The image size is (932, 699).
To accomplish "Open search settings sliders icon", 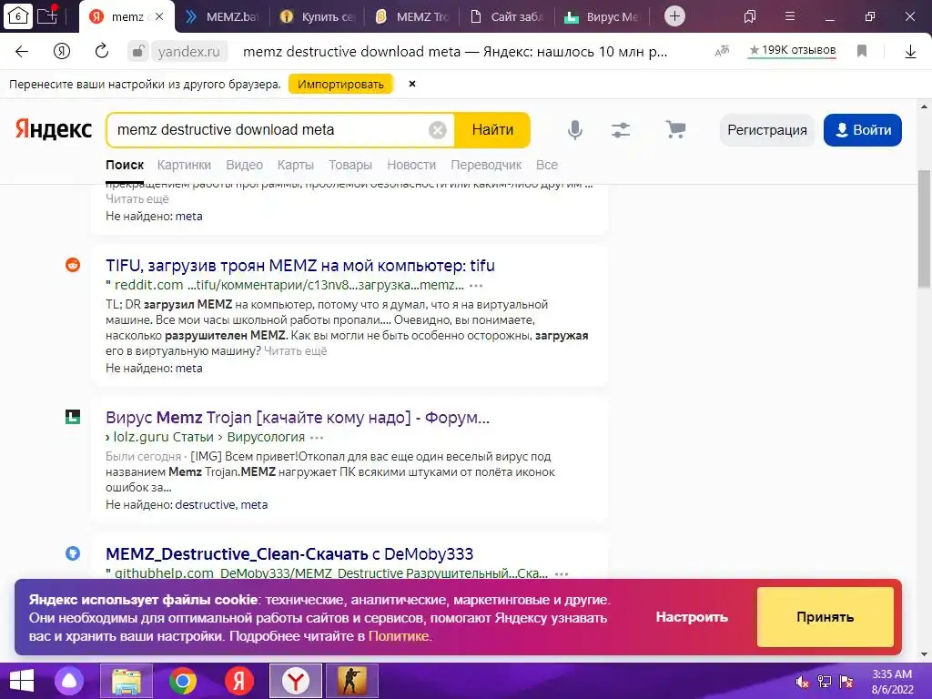I will pos(621,129).
